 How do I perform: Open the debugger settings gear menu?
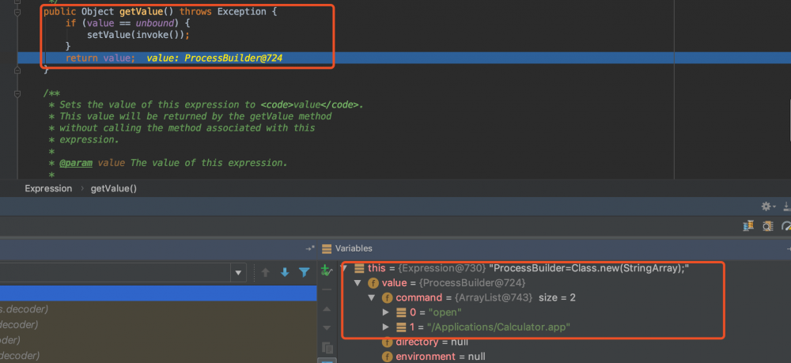(x=765, y=206)
